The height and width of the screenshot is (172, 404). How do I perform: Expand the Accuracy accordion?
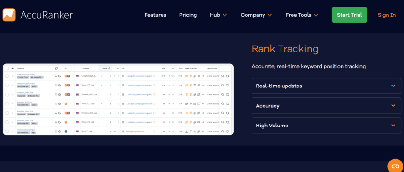326,106
